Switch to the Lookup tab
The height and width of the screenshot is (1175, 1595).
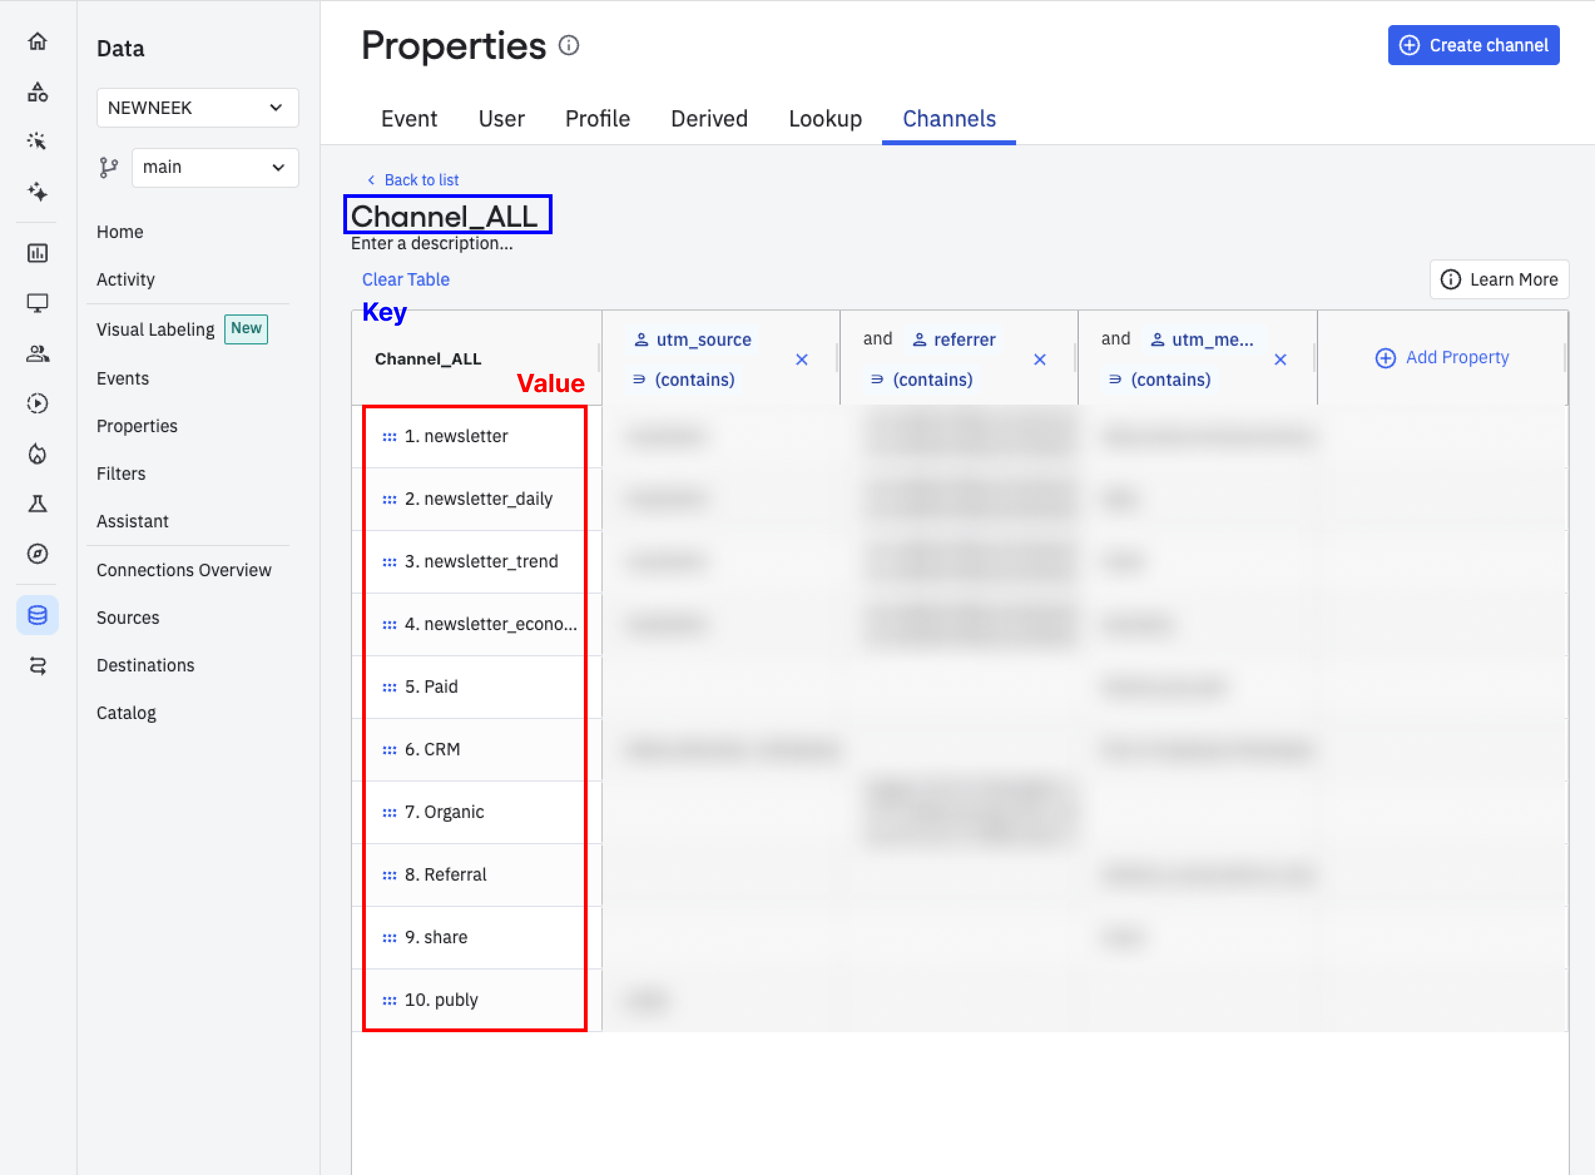tap(825, 119)
